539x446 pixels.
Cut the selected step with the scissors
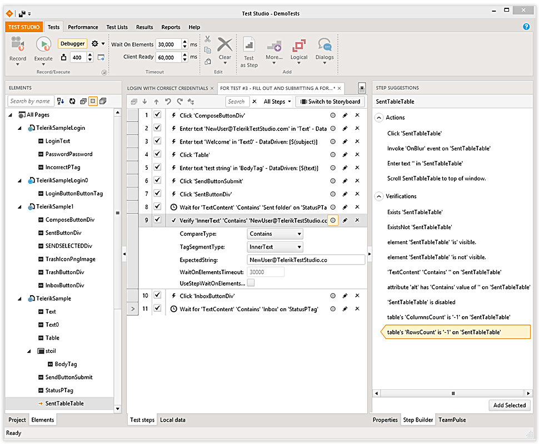[x=208, y=39]
